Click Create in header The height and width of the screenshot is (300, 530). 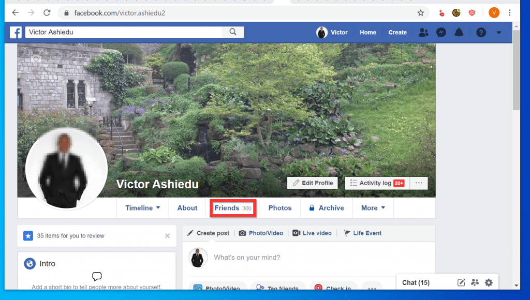point(397,33)
